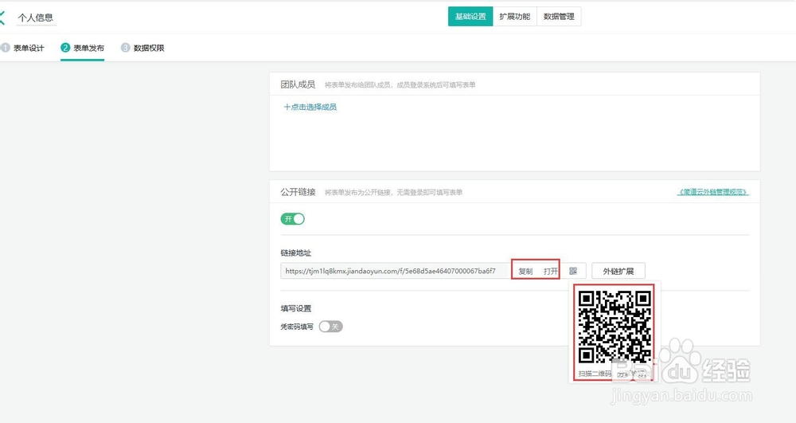Select step 表单发布
796x423 pixels.
point(82,48)
